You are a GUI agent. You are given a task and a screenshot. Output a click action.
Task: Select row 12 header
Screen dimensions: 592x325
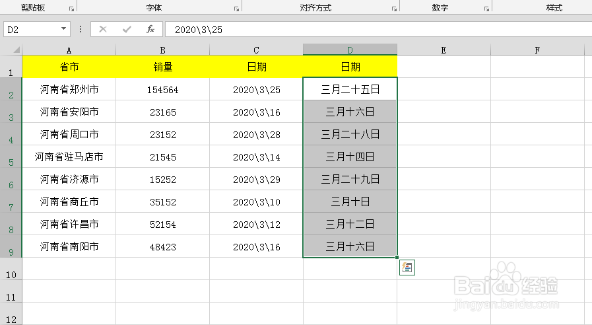(x=11, y=314)
